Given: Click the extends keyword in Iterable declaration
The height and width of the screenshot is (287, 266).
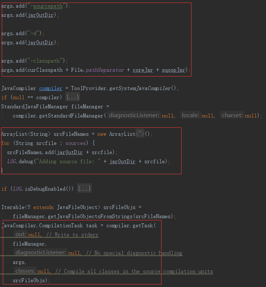Looking at the screenshot, I should pyautogui.click(x=43, y=207).
